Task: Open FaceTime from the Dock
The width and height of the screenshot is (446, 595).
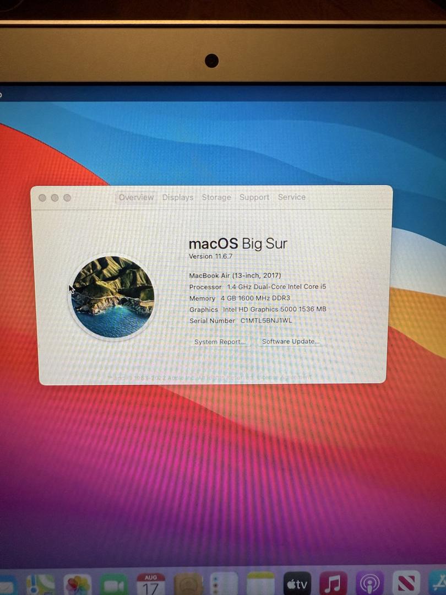Action: click(114, 585)
